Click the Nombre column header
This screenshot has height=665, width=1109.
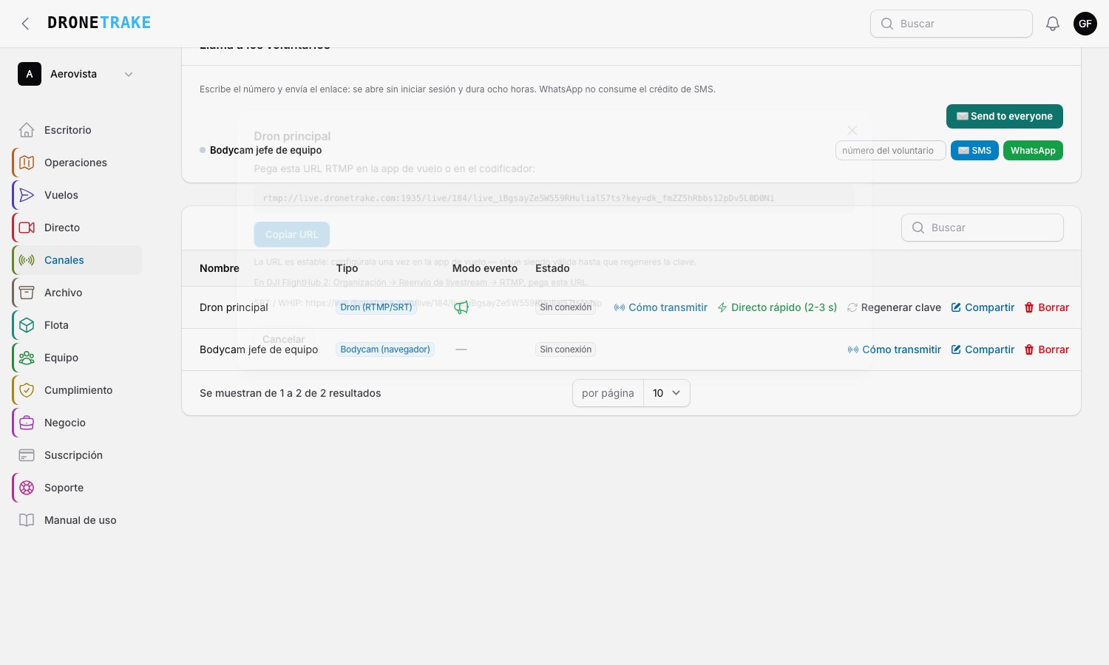220,268
